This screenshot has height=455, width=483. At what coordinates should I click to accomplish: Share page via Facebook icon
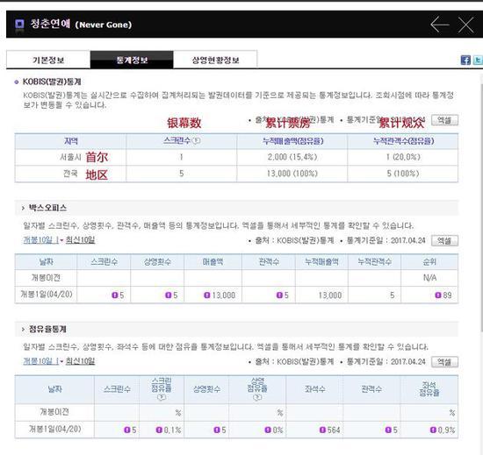coord(465,60)
